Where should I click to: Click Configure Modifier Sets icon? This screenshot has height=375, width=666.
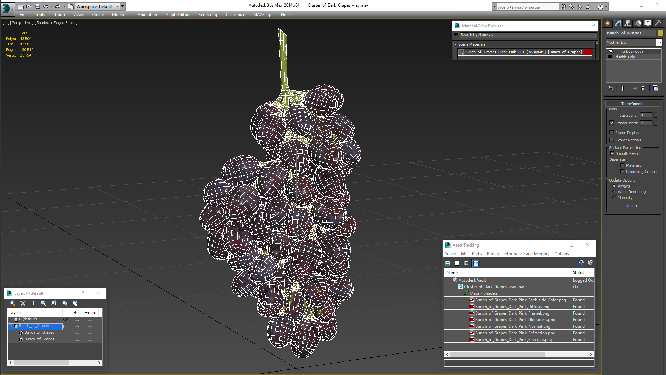pyautogui.click(x=655, y=88)
